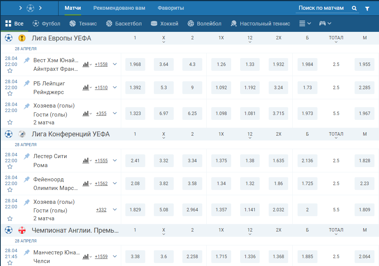The image size is (379, 266).
Task: Open statistics chart for Лестер Сити match
Action: coord(87,160)
